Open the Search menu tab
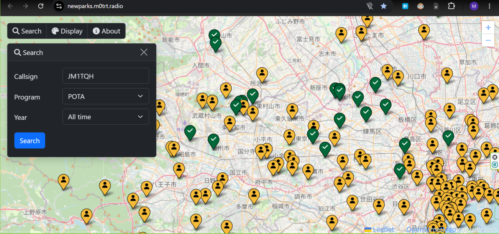 tap(27, 31)
